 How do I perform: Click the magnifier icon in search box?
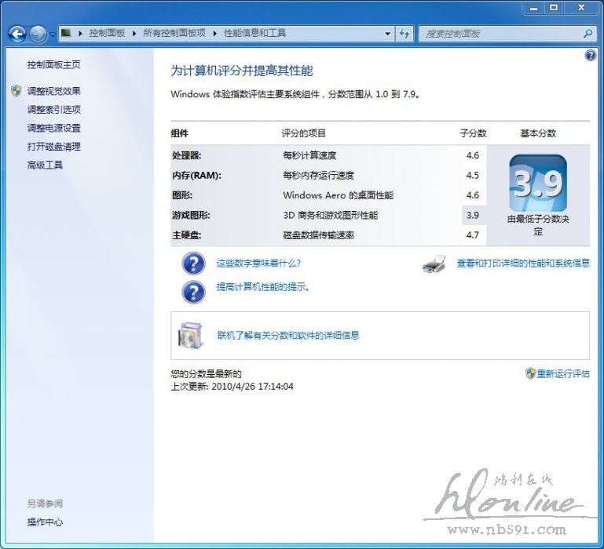(588, 34)
